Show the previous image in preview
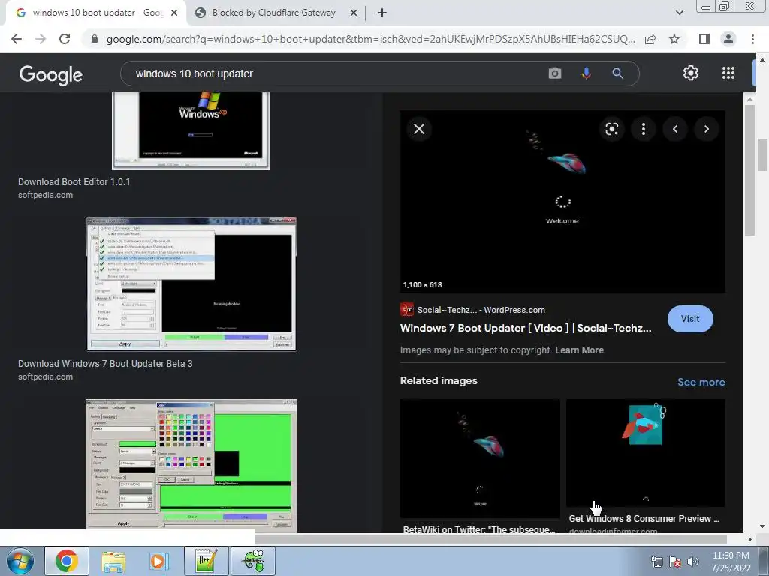769x576 pixels. [675, 129]
